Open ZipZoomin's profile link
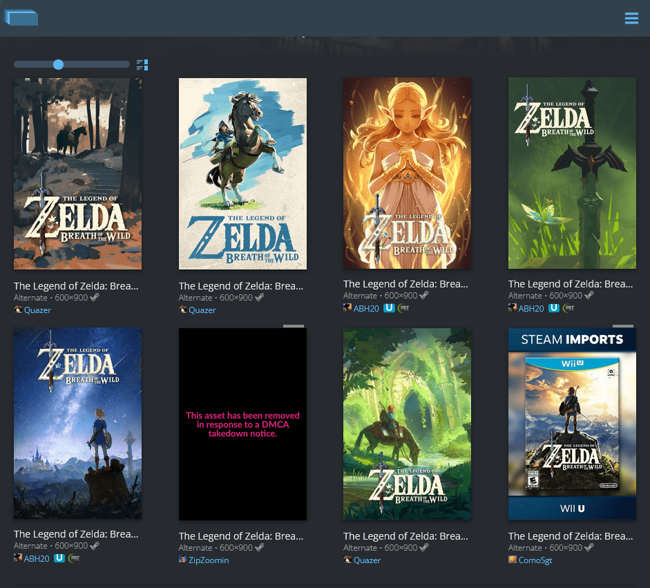The height and width of the screenshot is (588, 650). pos(209,560)
